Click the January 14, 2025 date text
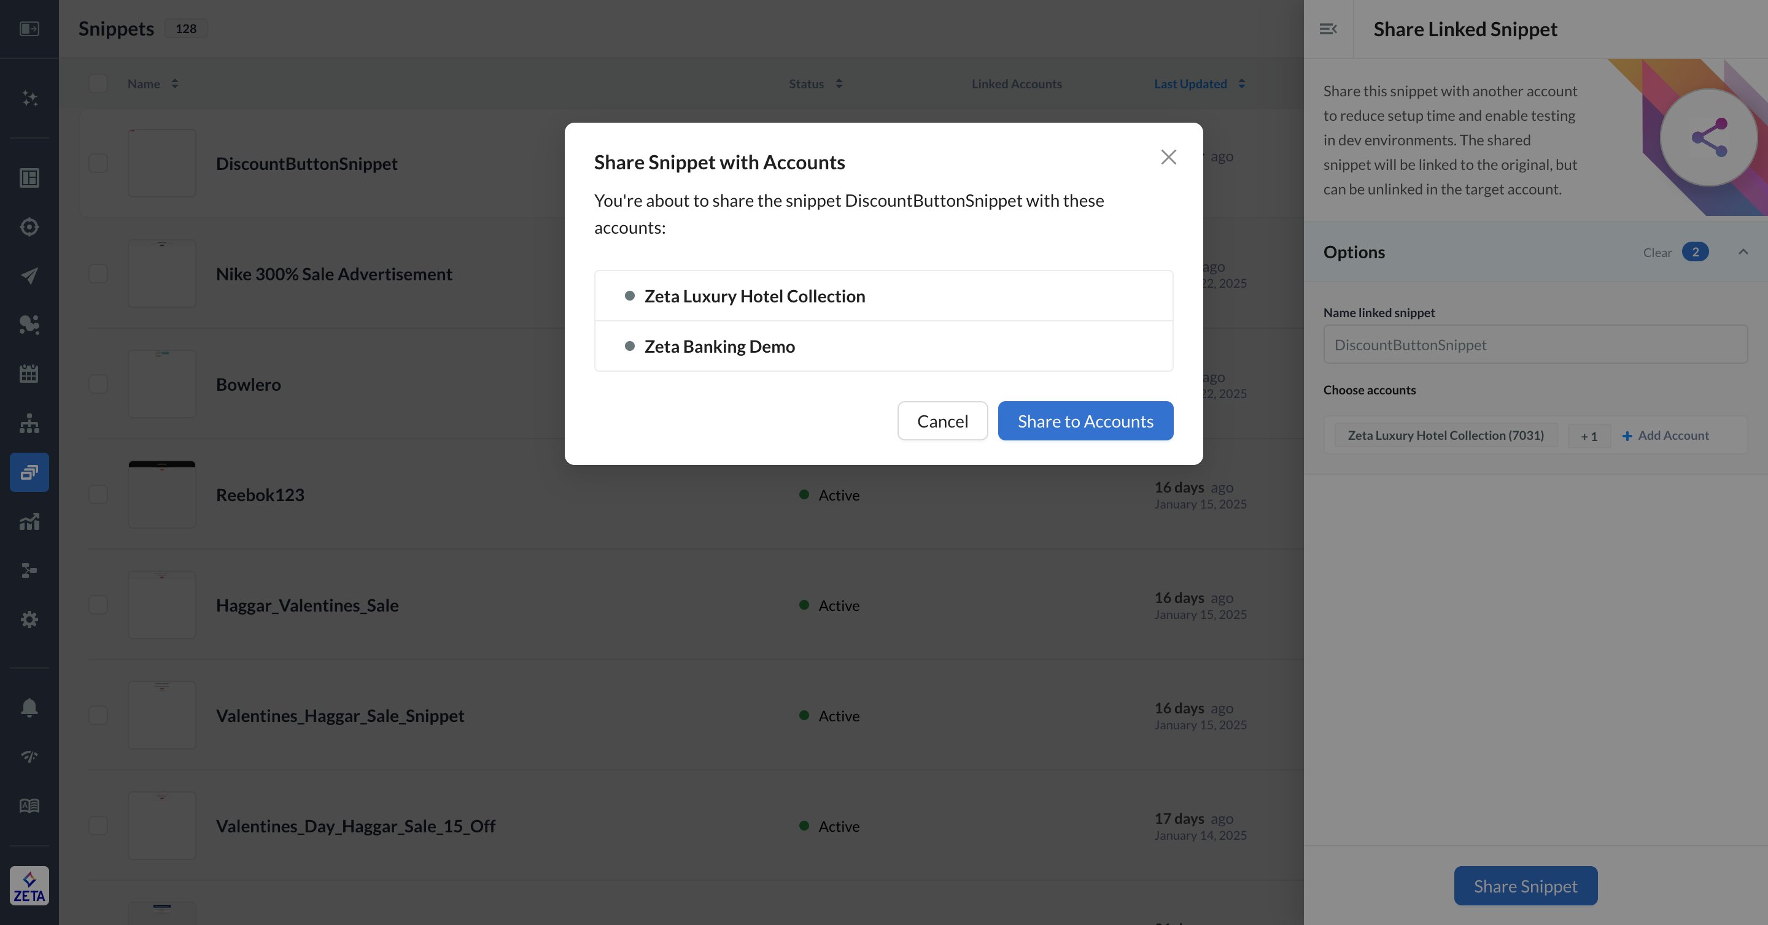The height and width of the screenshot is (925, 1768). (x=1200, y=835)
